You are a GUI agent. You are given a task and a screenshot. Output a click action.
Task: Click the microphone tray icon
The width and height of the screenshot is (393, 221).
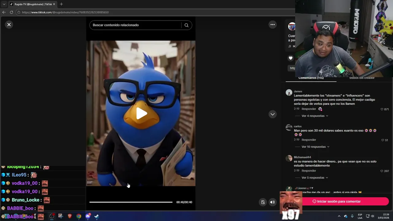point(352,216)
